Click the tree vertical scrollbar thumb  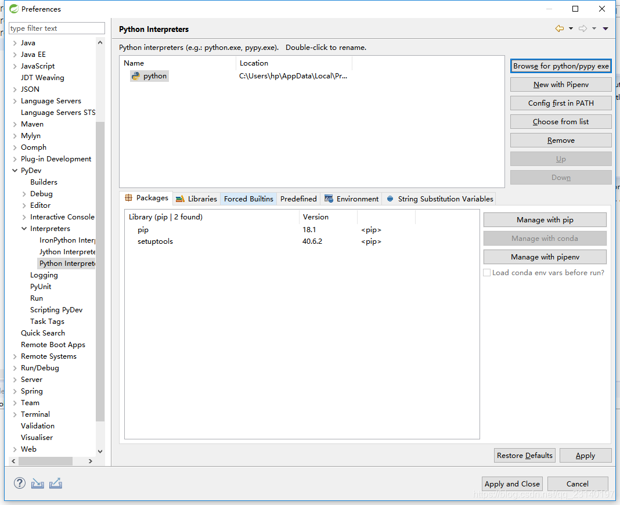point(100,272)
